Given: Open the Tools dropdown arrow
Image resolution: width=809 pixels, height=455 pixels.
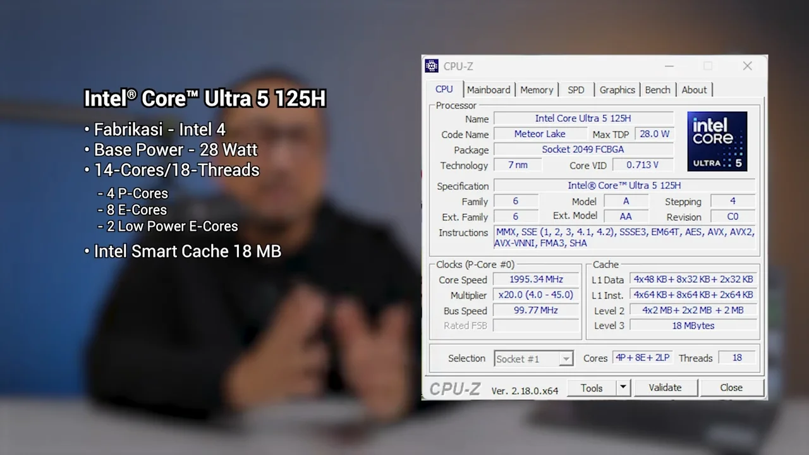Looking at the screenshot, I should click(623, 387).
